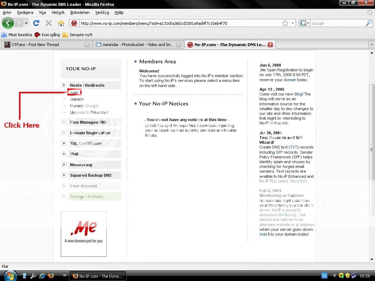Expand the Mail section arrow
The height and width of the screenshot is (281, 375).
[64, 154]
